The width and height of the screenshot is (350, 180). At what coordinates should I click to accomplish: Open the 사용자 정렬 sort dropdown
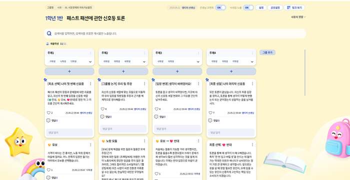298,17
